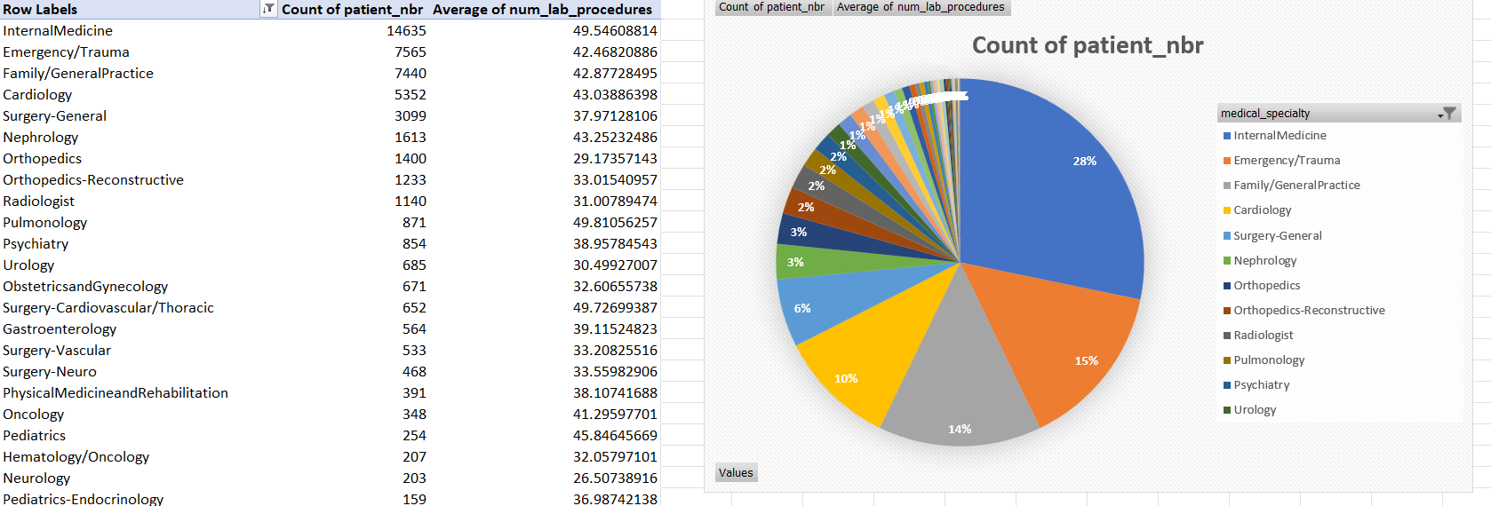The width and height of the screenshot is (1491, 506).
Task: Select the Family/GeneralPractice row label
Action: [x=78, y=73]
